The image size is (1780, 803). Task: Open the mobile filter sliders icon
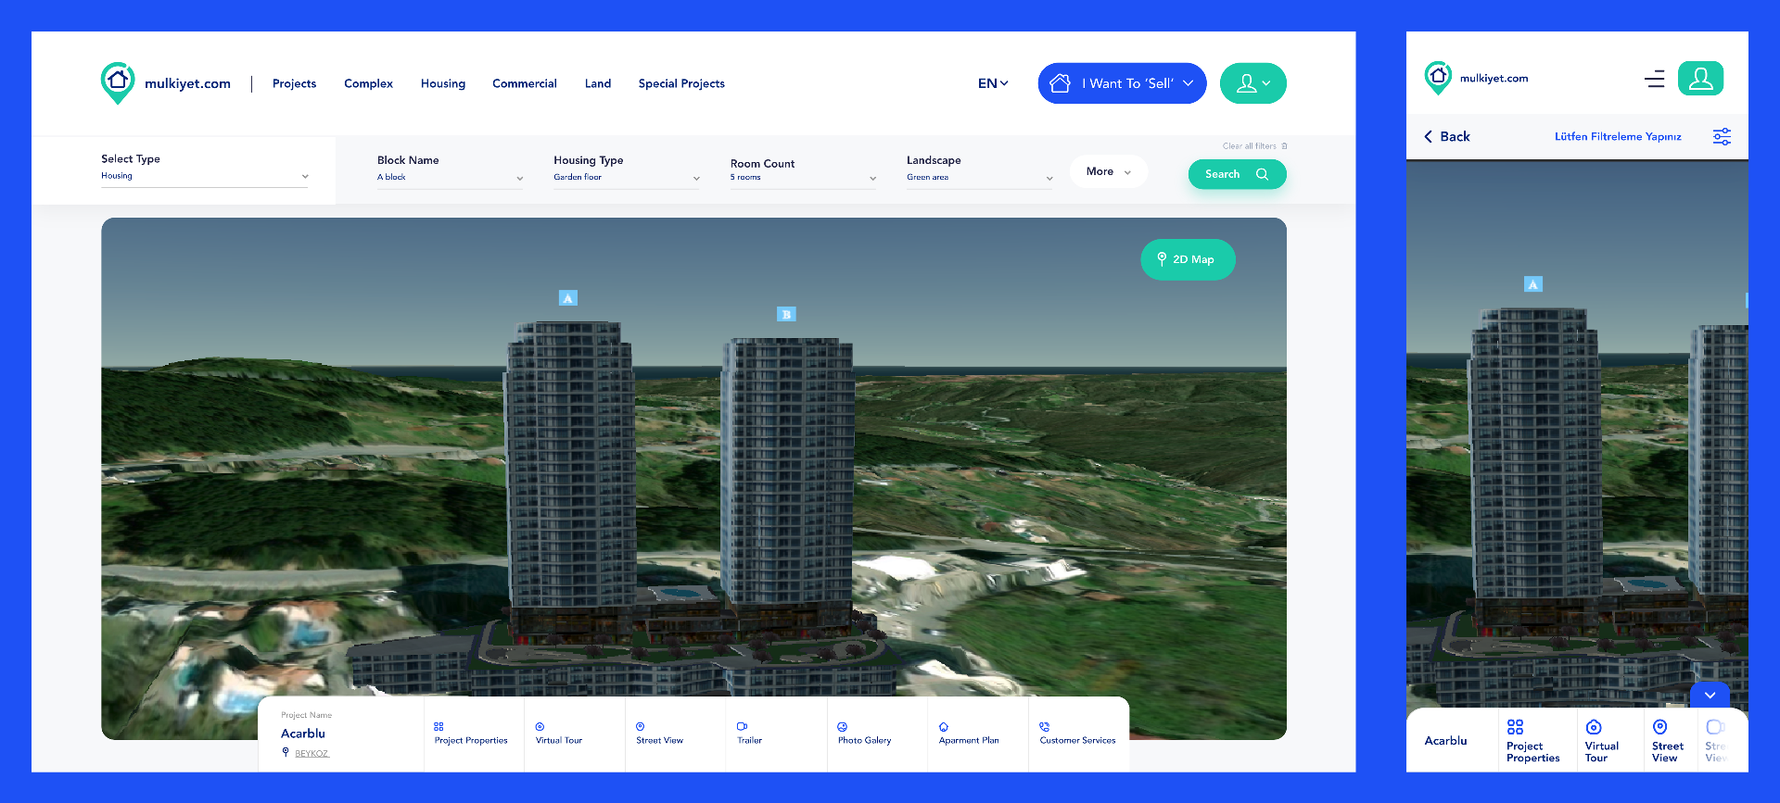(1722, 137)
